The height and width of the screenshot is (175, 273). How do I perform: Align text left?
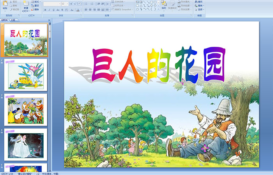pos(86,10)
